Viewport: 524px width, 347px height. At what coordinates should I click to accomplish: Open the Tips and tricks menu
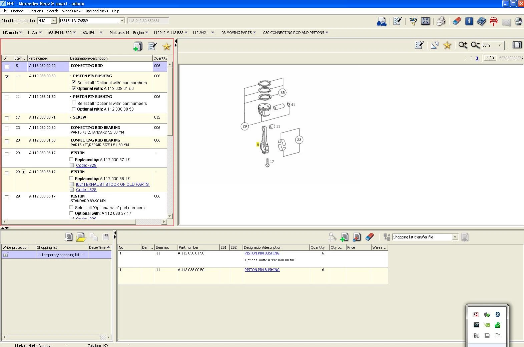[96, 11]
